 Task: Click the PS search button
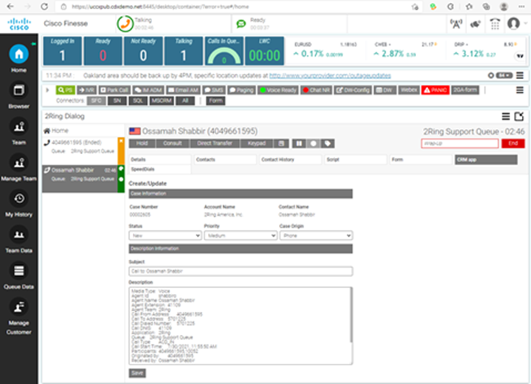pyautogui.click(x=66, y=90)
